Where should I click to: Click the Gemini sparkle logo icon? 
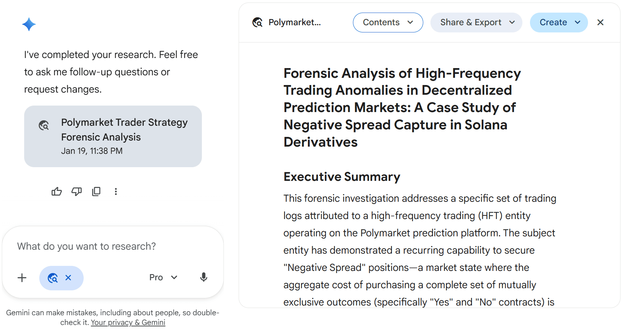[x=29, y=24]
